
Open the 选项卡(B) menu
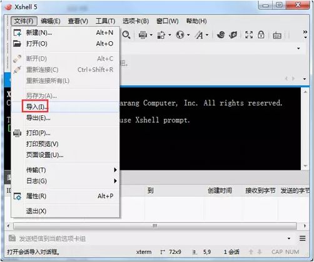point(136,21)
